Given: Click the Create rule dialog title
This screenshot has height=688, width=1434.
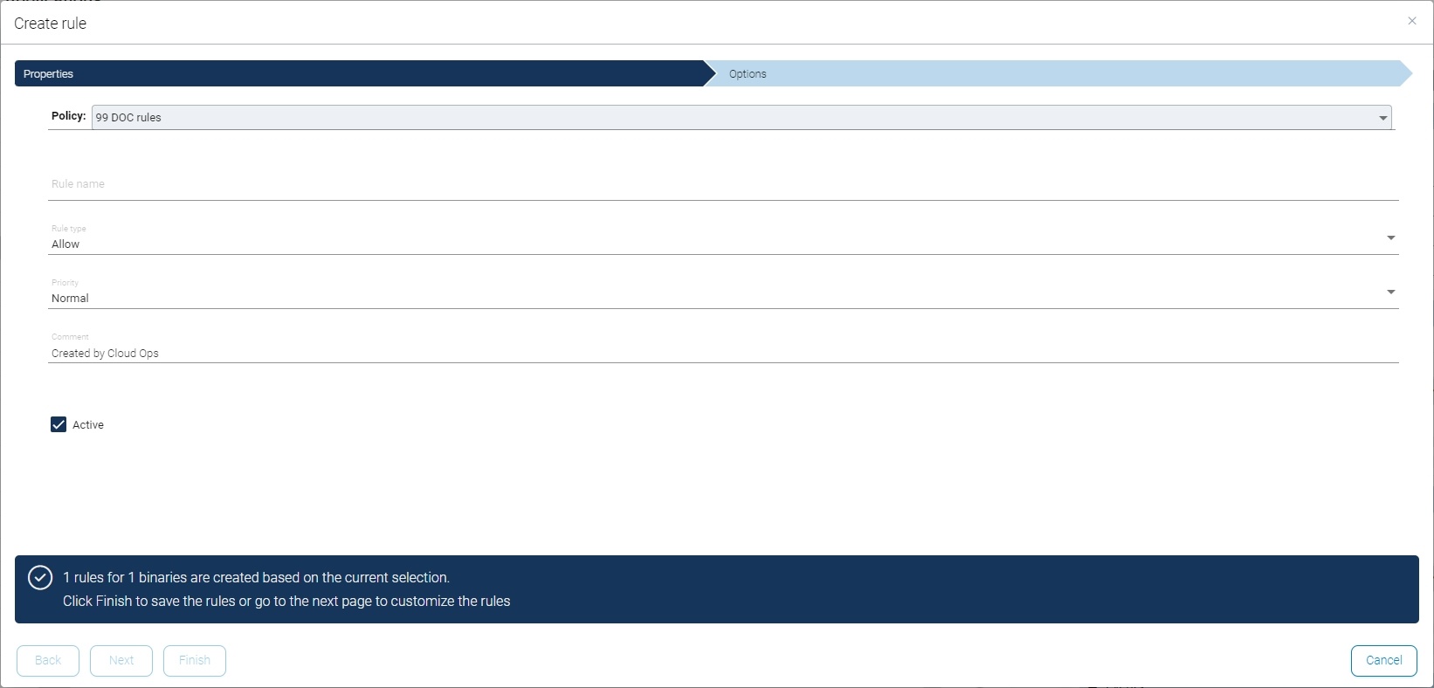Looking at the screenshot, I should point(51,24).
